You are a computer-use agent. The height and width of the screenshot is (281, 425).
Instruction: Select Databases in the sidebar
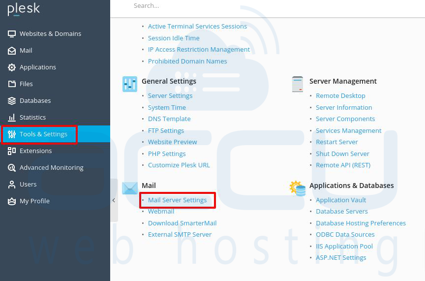pyautogui.click(x=35, y=101)
